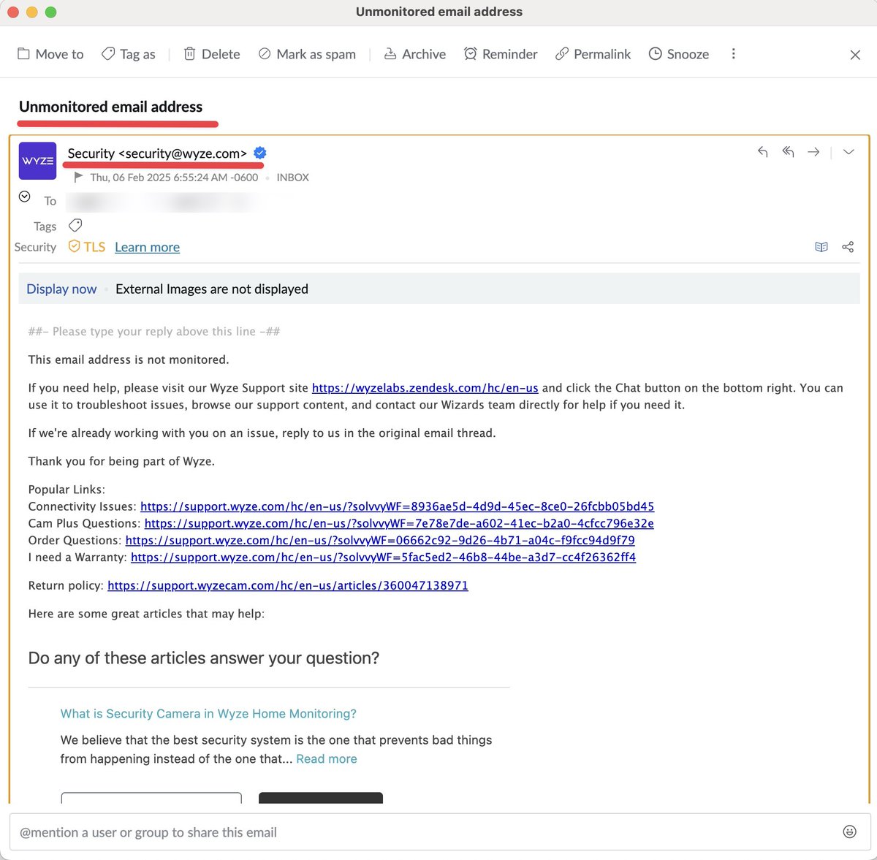Screen dimensions: 877x860
Task: Click the blue verified sender badge
Action: click(x=260, y=153)
